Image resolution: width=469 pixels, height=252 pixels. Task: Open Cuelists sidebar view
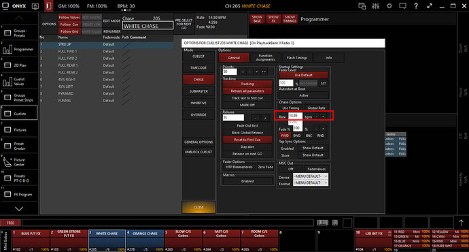tap(19, 113)
